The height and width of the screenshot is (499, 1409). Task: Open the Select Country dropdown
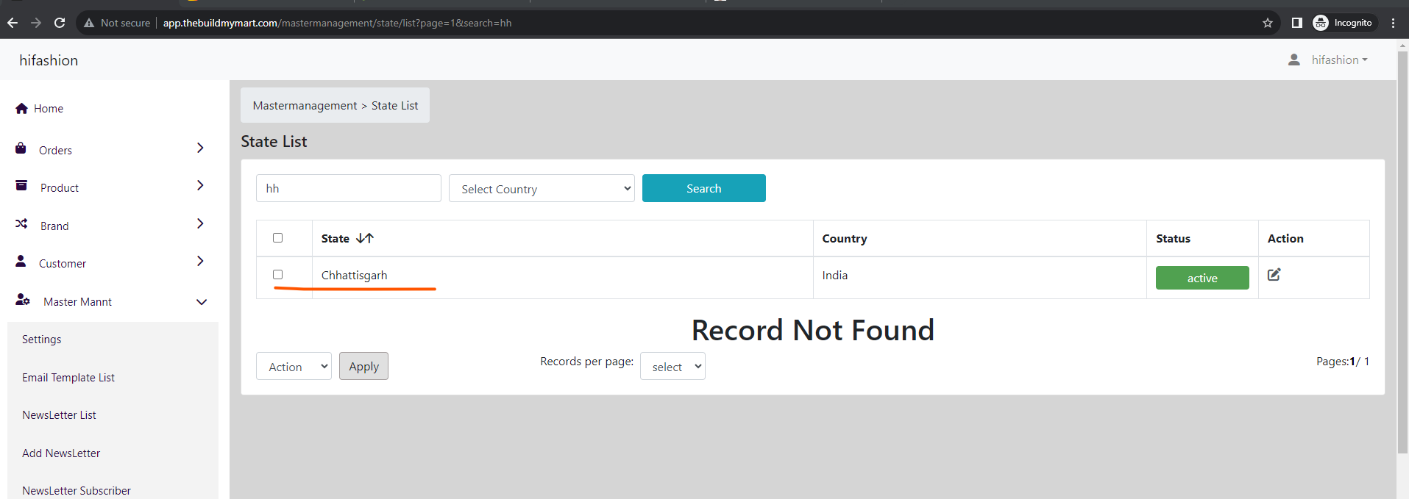542,188
